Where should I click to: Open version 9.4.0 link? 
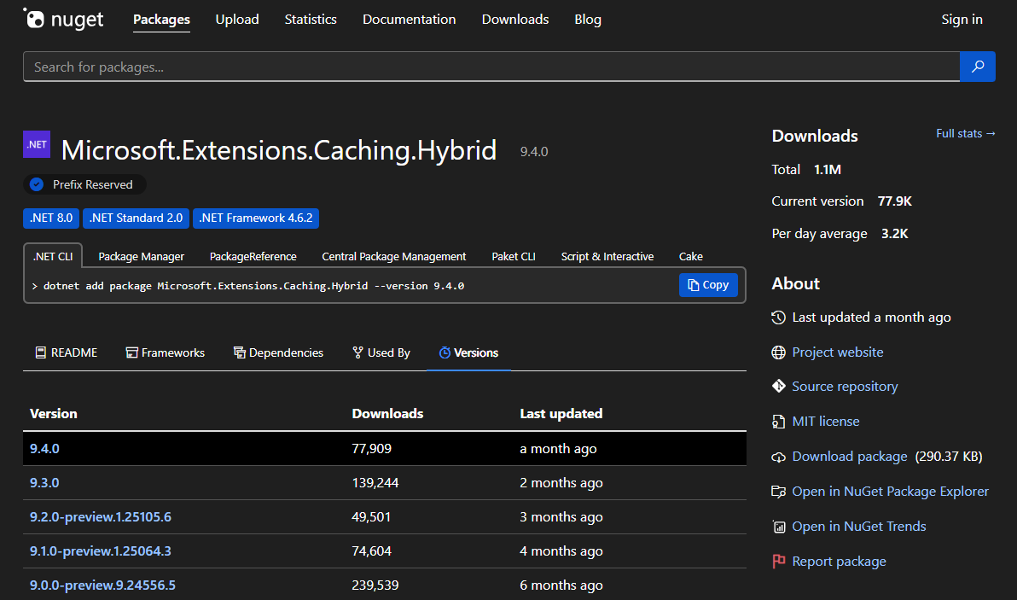point(44,449)
